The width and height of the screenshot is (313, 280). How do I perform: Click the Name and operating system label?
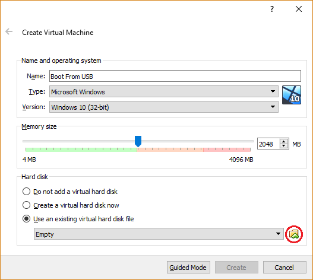(61, 61)
